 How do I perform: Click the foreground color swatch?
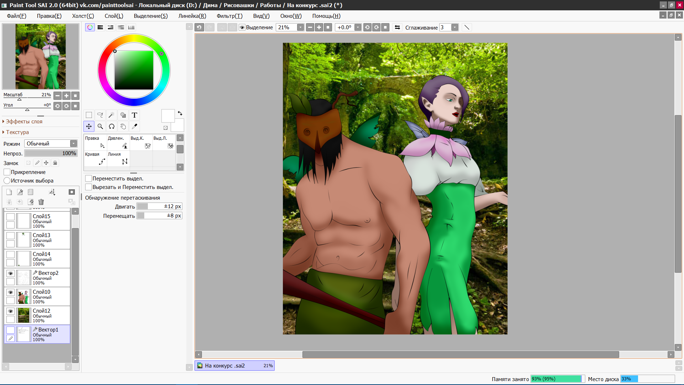[168, 116]
